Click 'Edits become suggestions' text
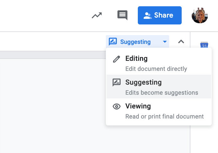This screenshot has height=153, width=218. [x=162, y=92]
